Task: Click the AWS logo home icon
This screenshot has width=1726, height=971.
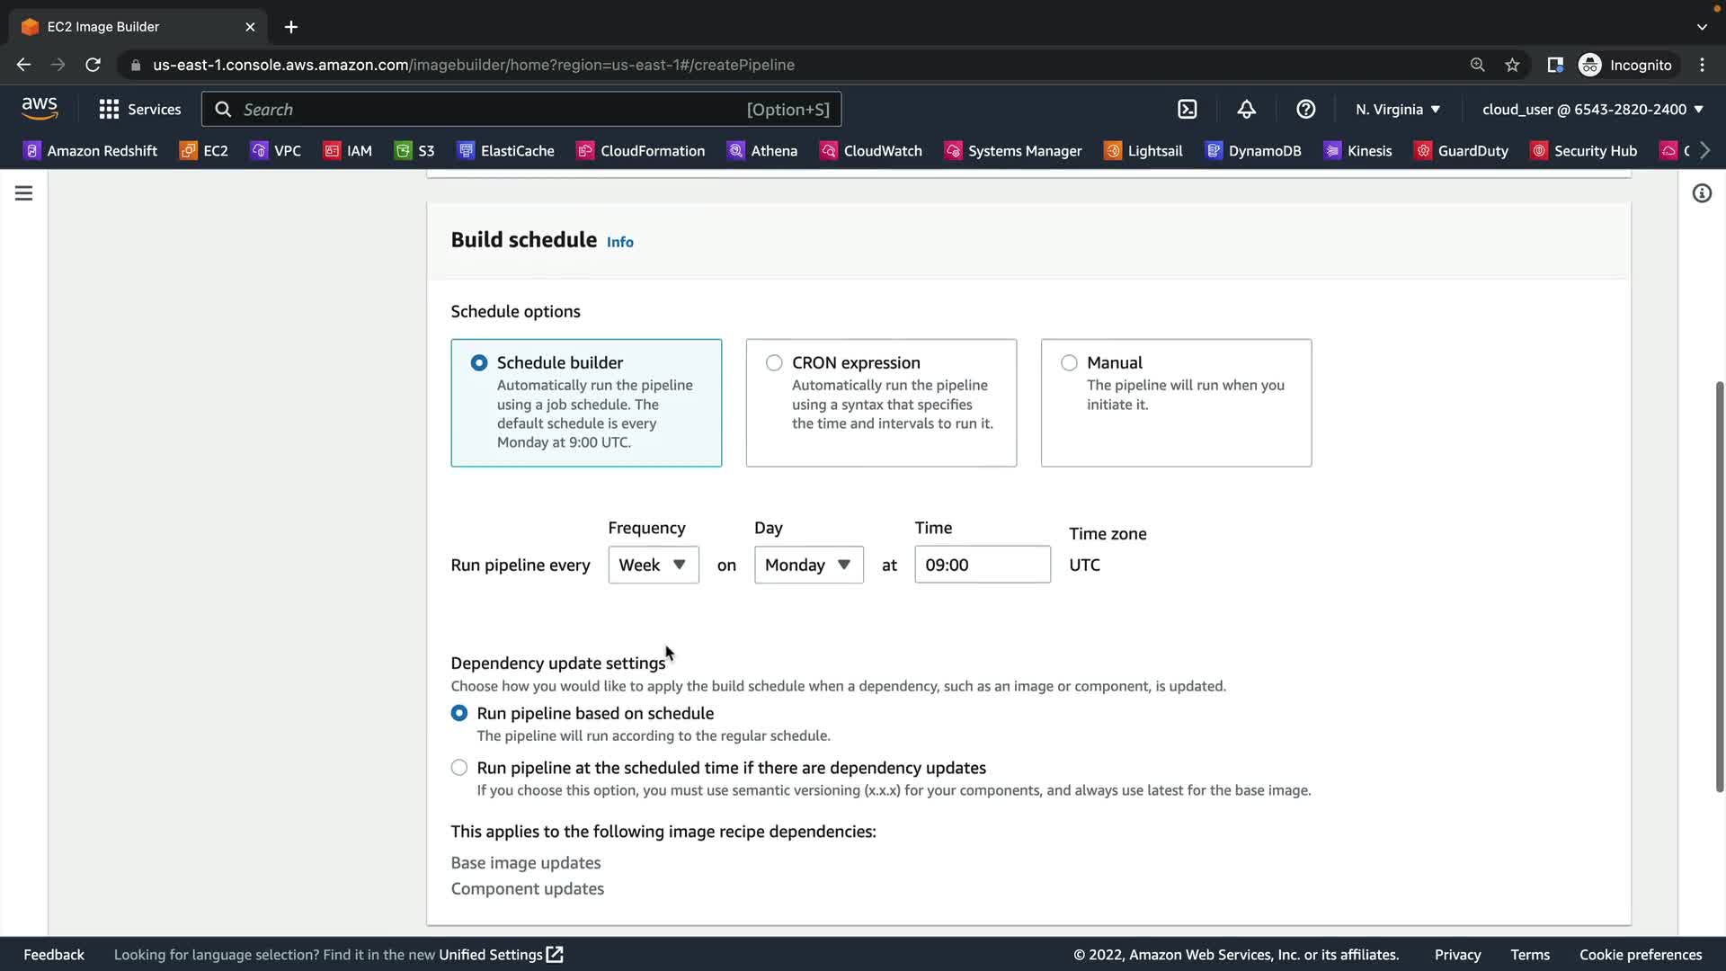Action: [x=40, y=109]
